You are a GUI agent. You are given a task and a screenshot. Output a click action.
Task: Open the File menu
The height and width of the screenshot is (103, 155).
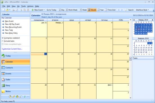pyautogui.click(x=4, y=6)
